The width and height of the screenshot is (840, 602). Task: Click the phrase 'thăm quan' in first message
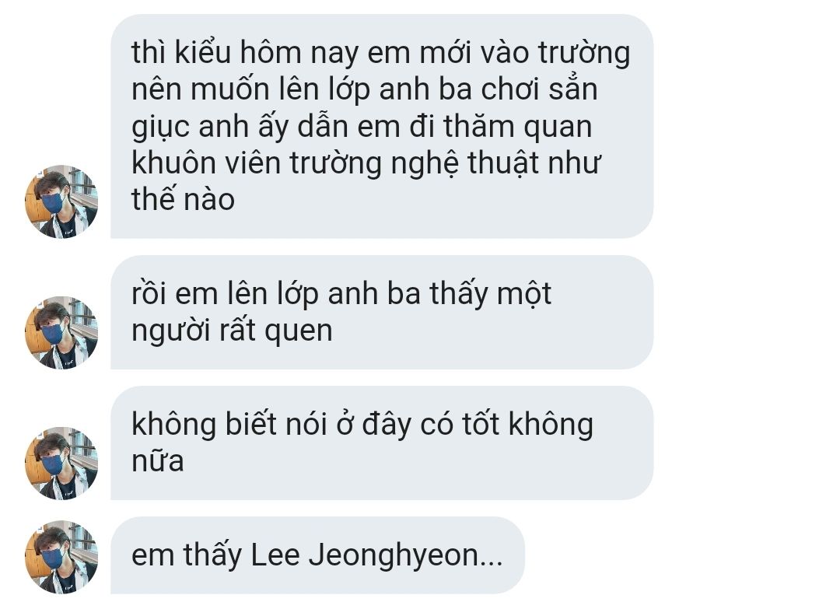tap(517, 127)
